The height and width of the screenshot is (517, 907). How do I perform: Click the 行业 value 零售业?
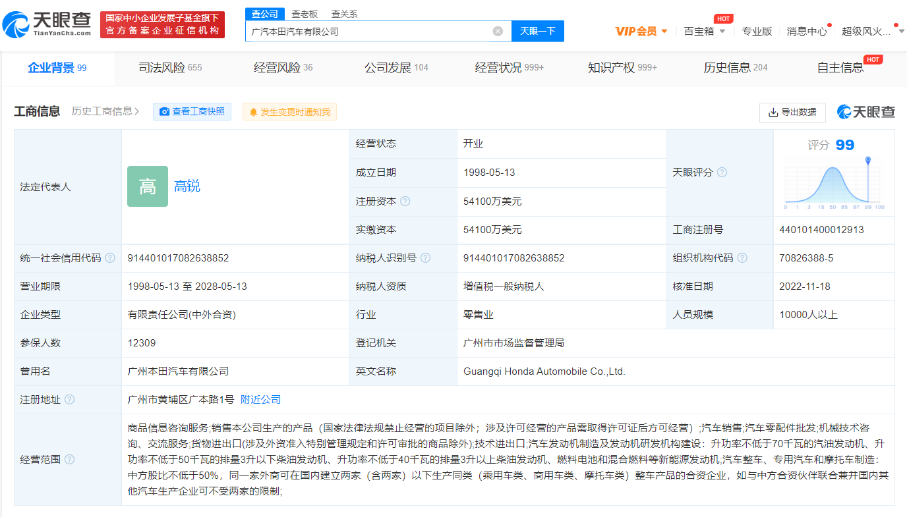[479, 315]
